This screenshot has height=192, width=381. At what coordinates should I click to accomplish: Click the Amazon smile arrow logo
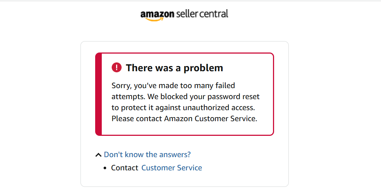[x=155, y=19]
